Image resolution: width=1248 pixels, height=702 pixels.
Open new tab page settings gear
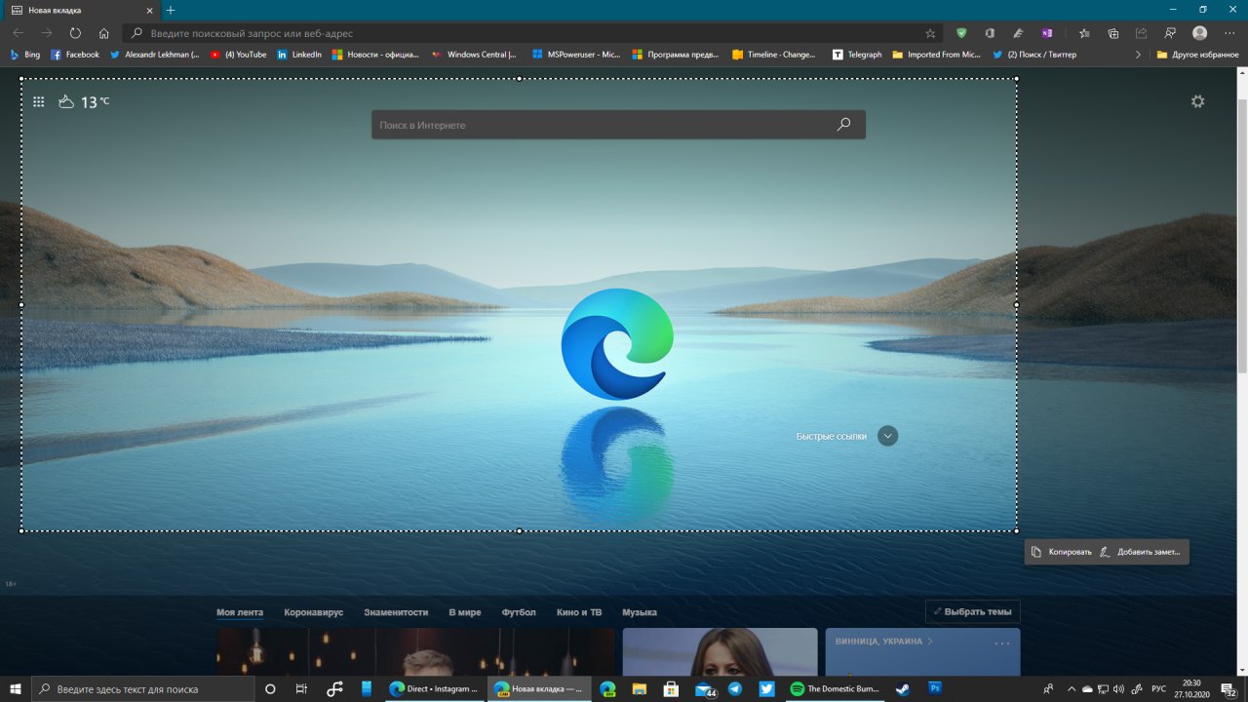pyautogui.click(x=1197, y=101)
